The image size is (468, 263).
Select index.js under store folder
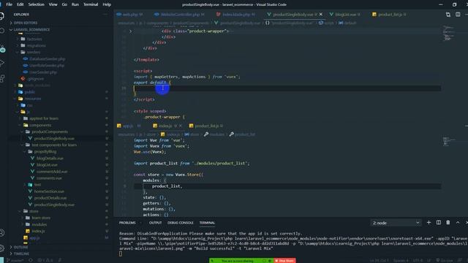38,231
